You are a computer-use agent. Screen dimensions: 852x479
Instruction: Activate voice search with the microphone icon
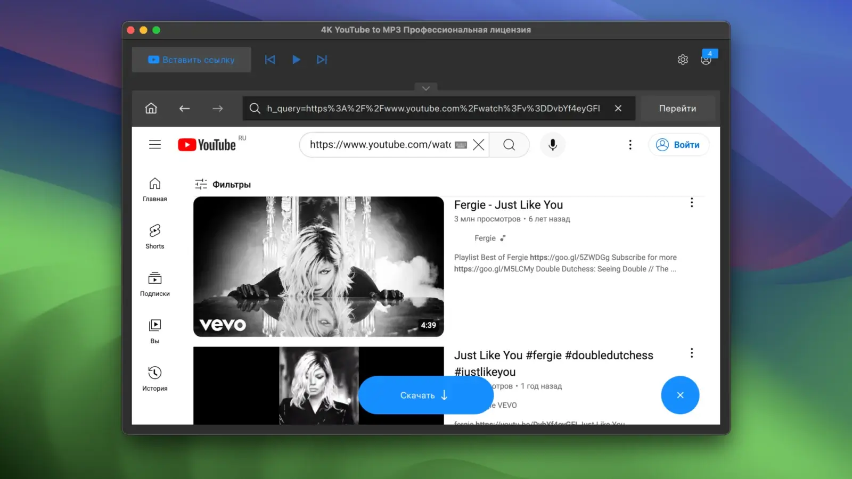[x=552, y=145]
